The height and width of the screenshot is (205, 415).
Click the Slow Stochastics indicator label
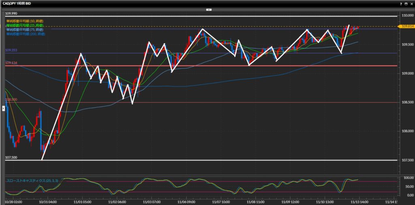coord(31,180)
